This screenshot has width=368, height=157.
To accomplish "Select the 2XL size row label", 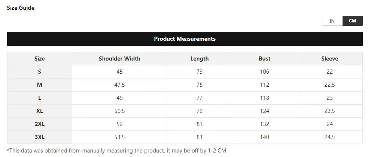I will coord(39,124).
